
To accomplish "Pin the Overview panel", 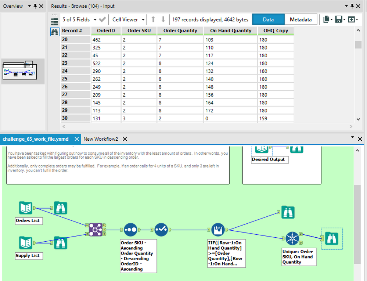I will click(35, 6).
